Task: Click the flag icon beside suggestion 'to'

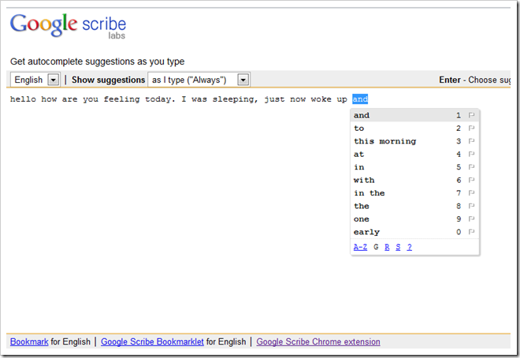Action: coord(471,128)
